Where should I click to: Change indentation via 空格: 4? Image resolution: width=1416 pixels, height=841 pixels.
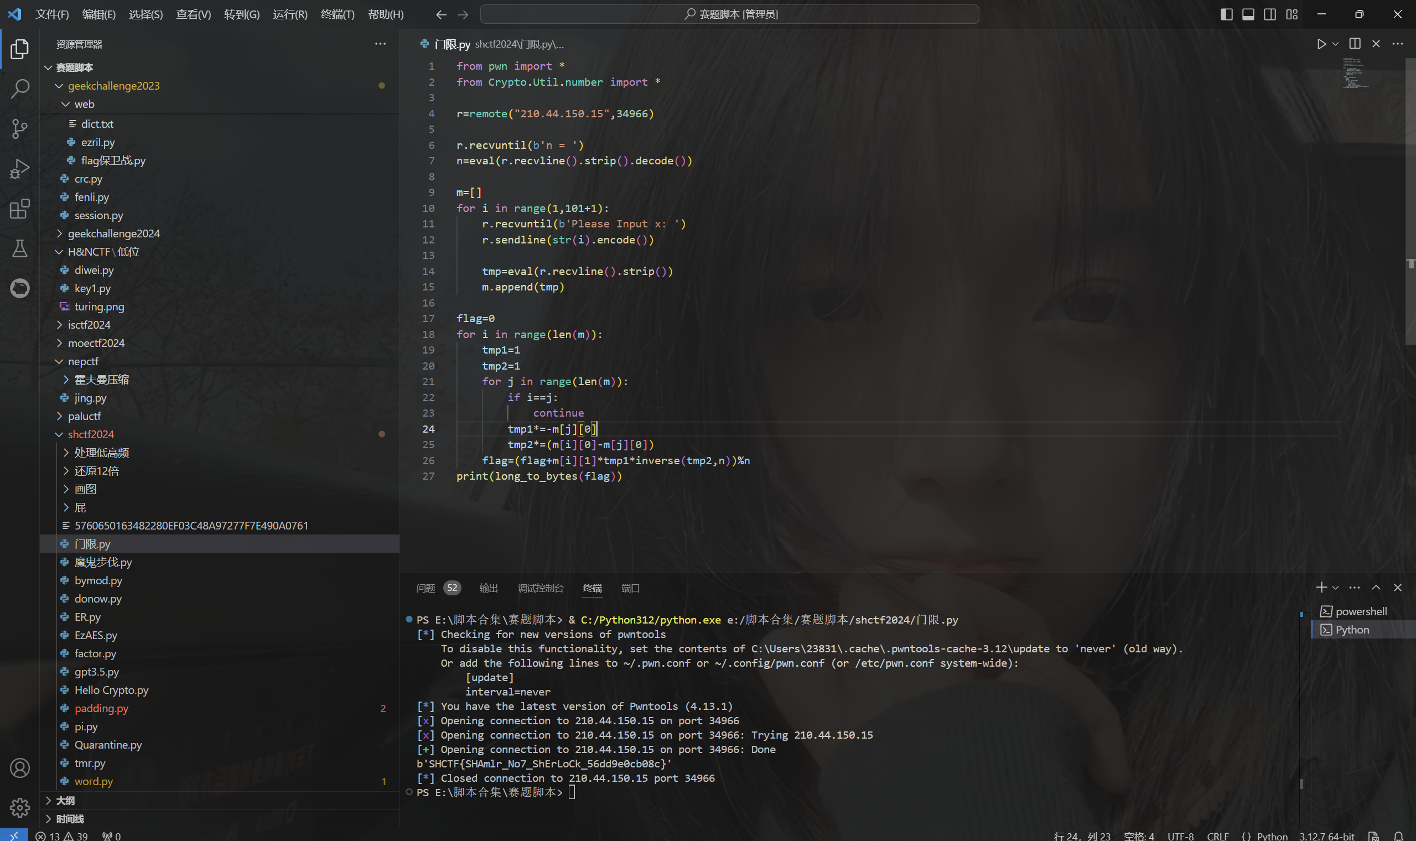click(x=1138, y=836)
